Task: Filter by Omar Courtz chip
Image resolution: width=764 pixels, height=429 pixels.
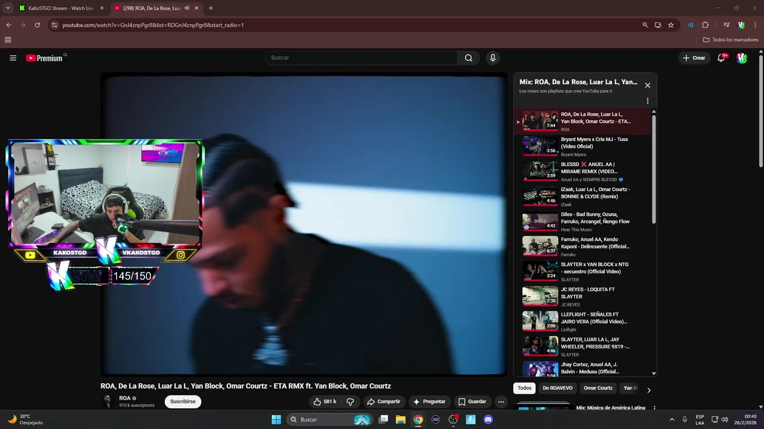Action: pos(598,388)
